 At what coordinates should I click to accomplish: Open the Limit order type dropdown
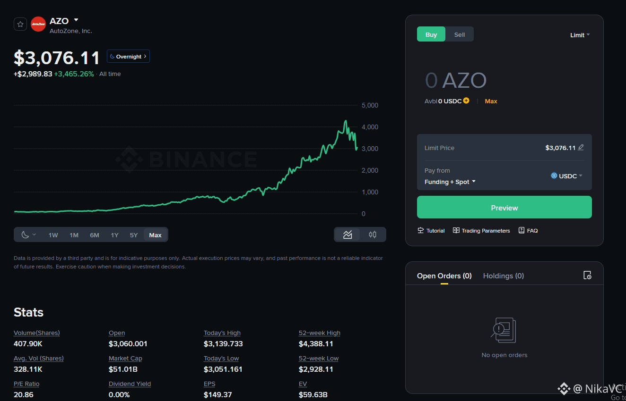pyautogui.click(x=580, y=35)
